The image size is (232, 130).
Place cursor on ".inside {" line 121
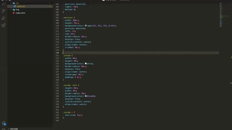click(68, 56)
